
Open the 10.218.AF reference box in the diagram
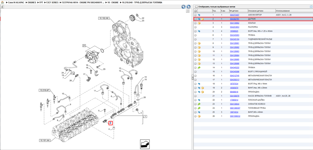pos(44,90)
